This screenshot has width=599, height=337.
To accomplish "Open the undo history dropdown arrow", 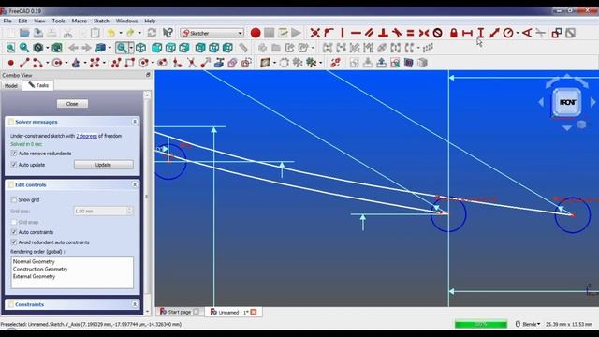I will point(121,33).
